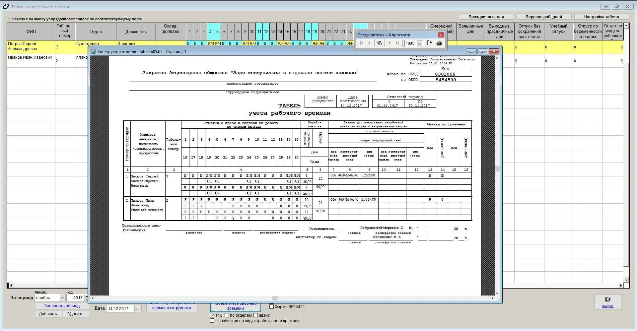Sort by Табельный номер column header
The width and height of the screenshot is (637, 331).
pyautogui.click(x=65, y=32)
